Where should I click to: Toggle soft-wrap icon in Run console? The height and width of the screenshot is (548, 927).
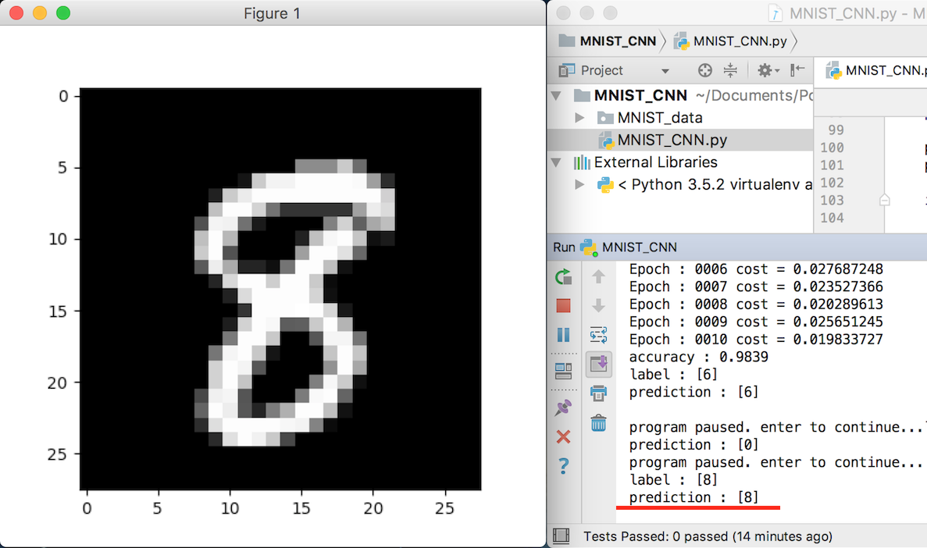(598, 335)
